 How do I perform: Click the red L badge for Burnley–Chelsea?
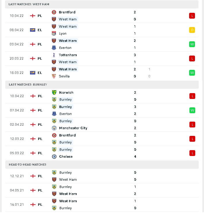(x=192, y=153)
